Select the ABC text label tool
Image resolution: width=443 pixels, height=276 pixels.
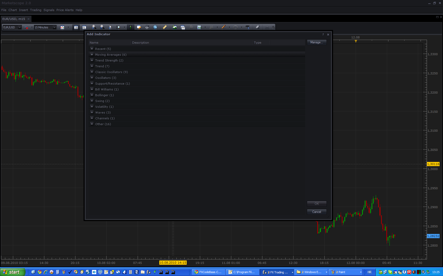(248, 27)
